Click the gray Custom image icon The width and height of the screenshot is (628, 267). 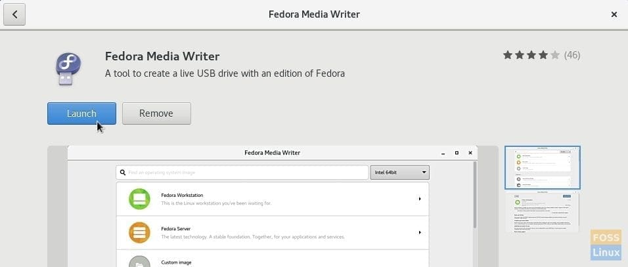139,261
